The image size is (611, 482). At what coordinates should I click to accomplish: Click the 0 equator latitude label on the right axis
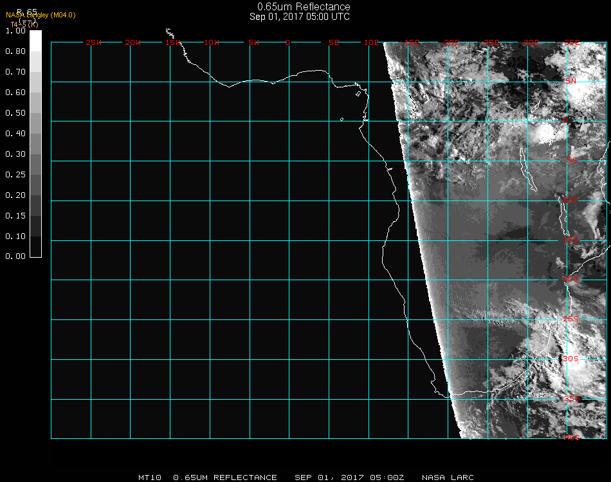(565, 120)
